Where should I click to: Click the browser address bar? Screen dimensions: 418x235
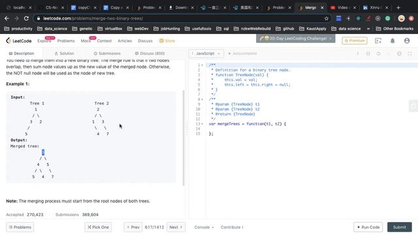(x=183, y=18)
